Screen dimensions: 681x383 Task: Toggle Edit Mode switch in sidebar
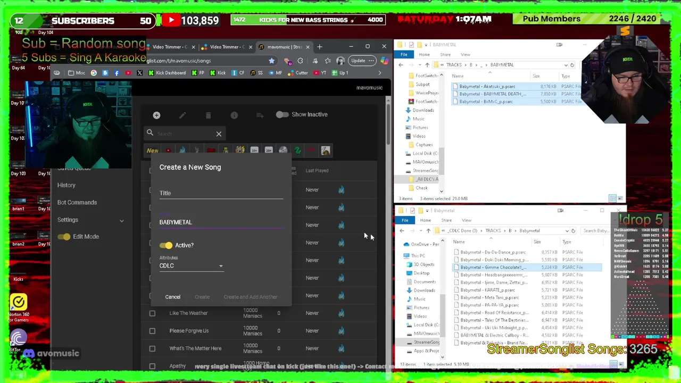click(64, 237)
